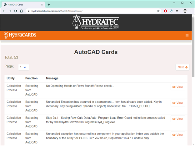Open the browser home page icon
The width and height of the screenshot is (195, 146).
pyautogui.click(x=21, y=11)
